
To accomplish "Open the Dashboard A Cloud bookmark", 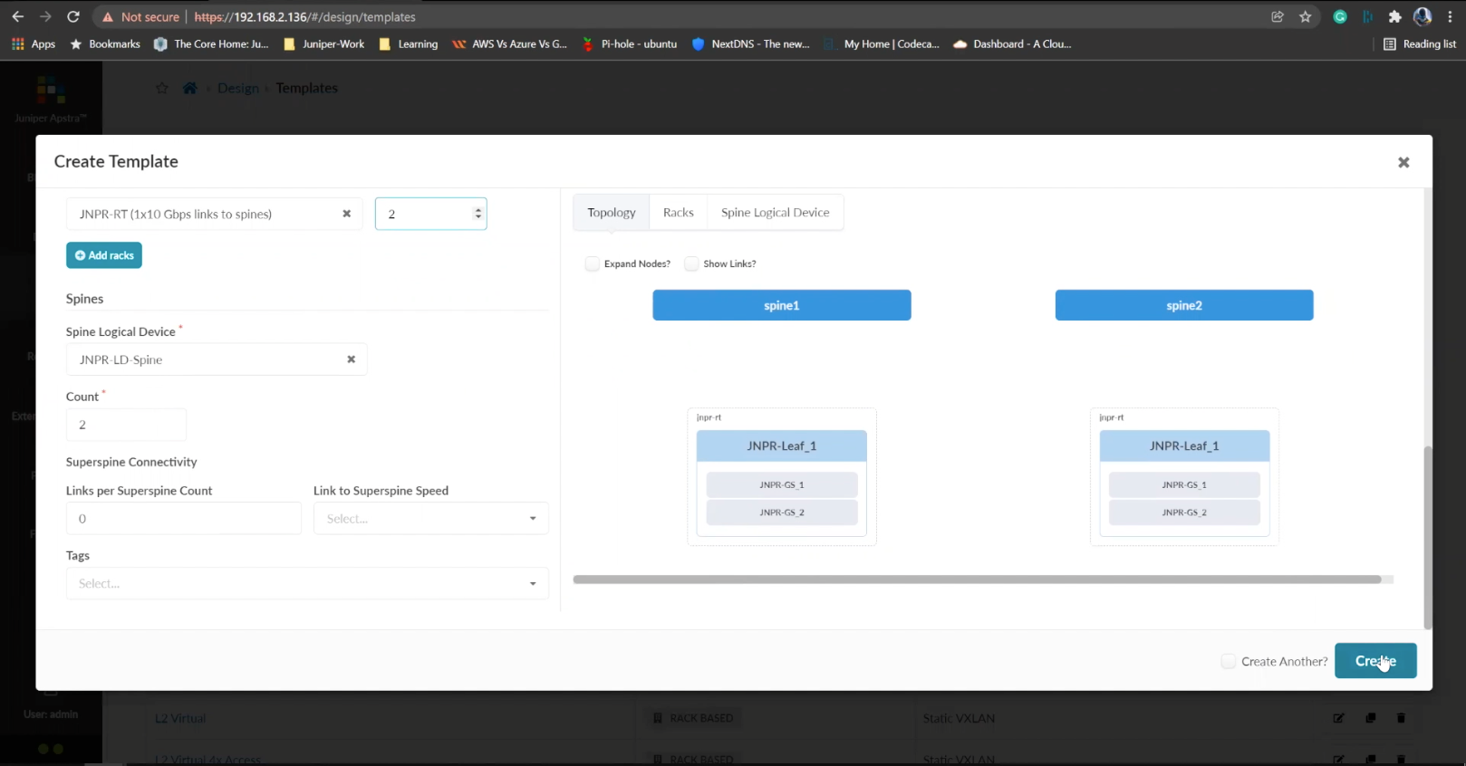I will click(x=1012, y=43).
